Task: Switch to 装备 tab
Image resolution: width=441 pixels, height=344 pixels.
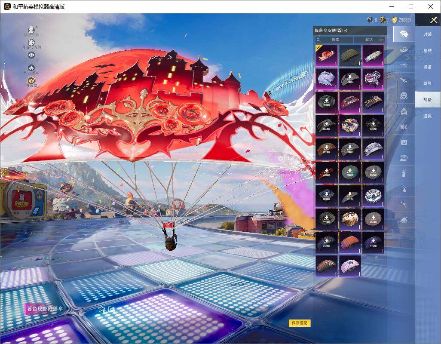Action: (x=428, y=67)
